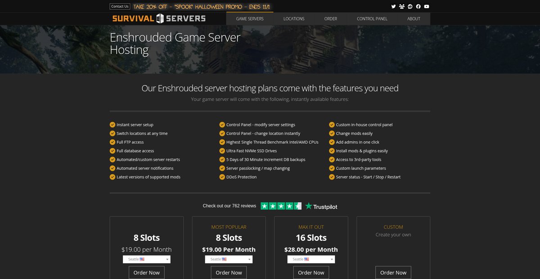
Task: Open the About menu item
Action: tap(414, 19)
